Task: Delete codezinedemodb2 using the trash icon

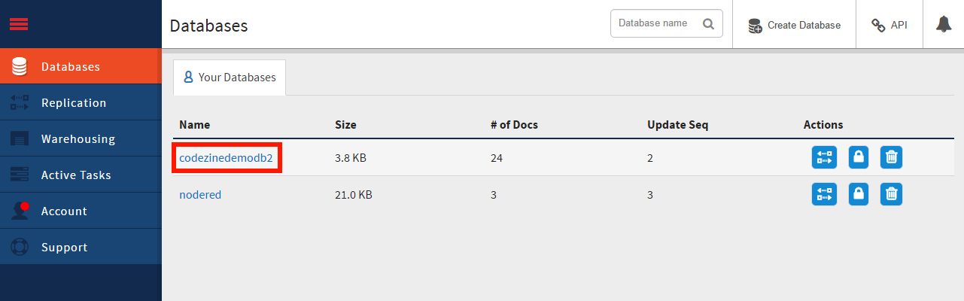Action: (892, 157)
